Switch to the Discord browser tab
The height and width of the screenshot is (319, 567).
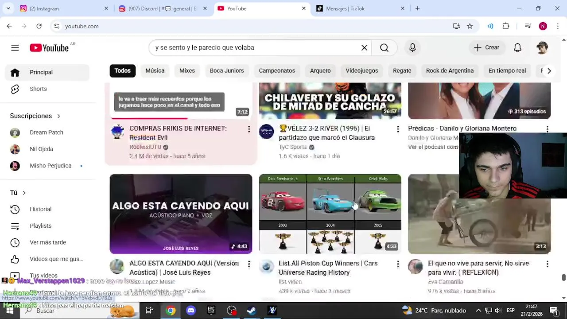[x=162, y=8]
